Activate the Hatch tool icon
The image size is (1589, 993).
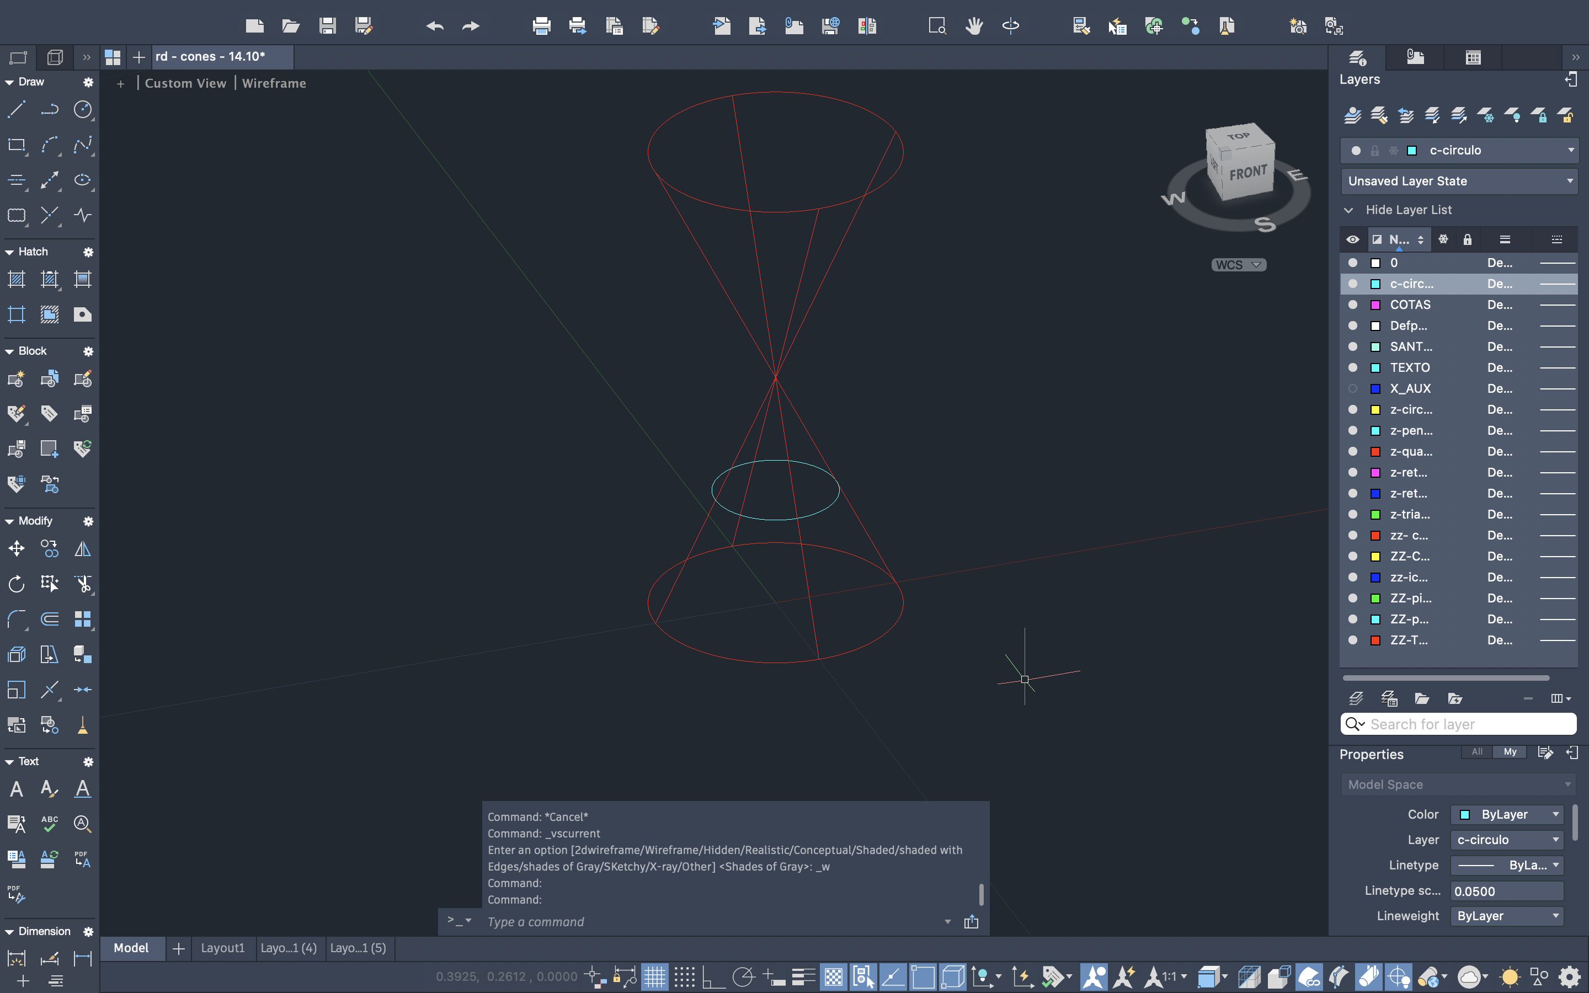(x=17, y=280)
